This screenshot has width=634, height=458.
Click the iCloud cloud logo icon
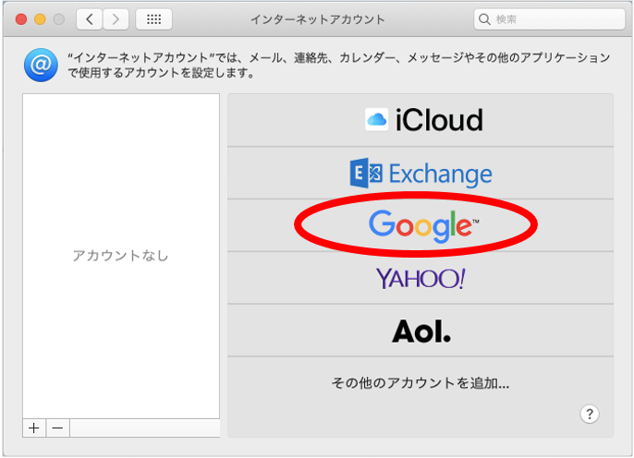[376, 119]
